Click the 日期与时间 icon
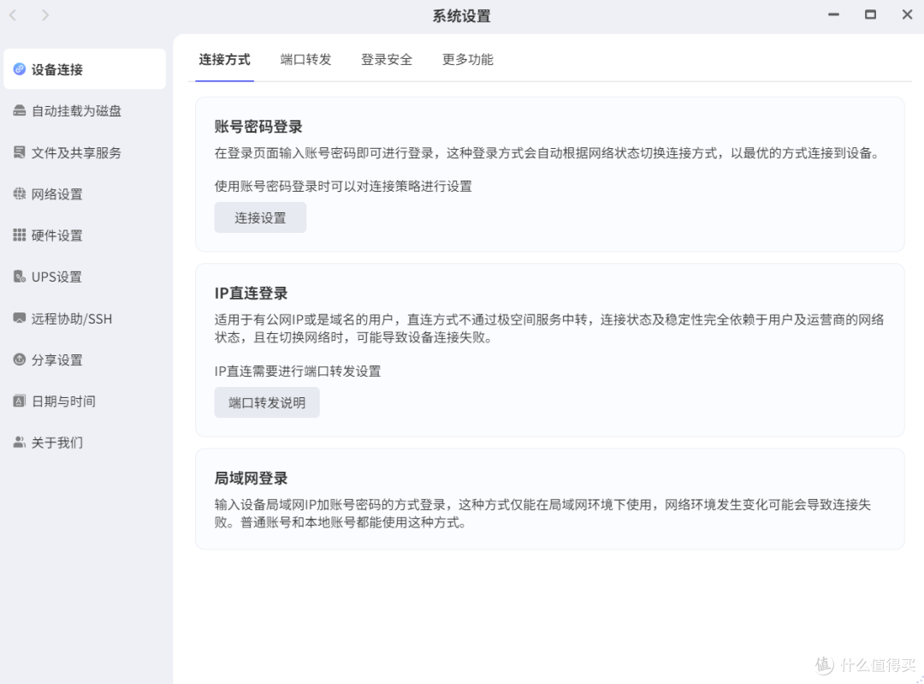Image resolution: width=924 pixels, height=684 pixels. [x=20, y=401]
